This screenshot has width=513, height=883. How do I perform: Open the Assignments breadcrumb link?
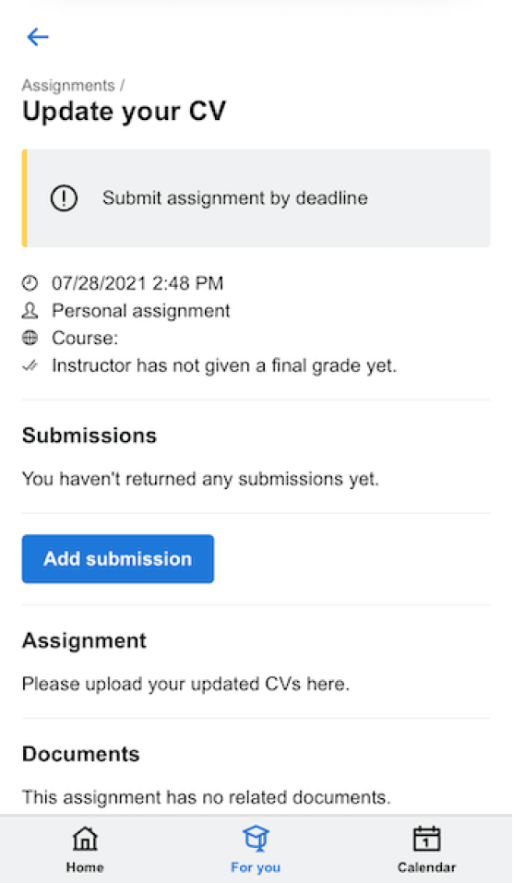[68, 86]
